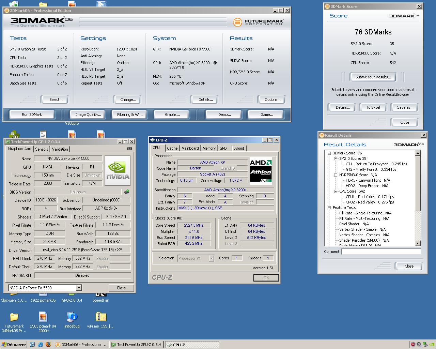
Task: Open the Mainboard tab in CPU-Z
Action: (190, 148)
